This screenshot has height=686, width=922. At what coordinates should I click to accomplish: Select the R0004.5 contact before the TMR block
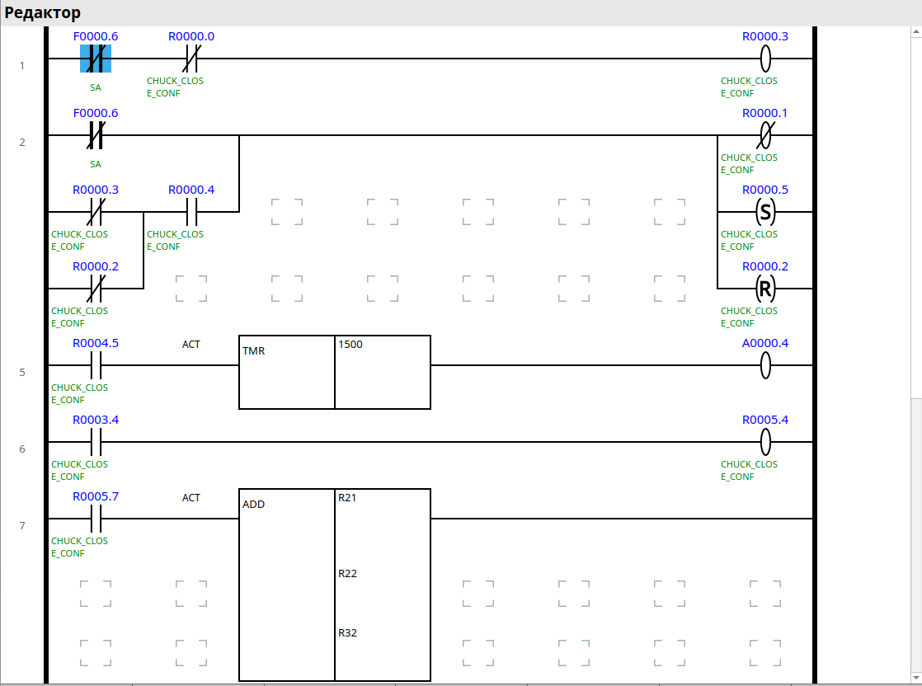pos(96,365)
